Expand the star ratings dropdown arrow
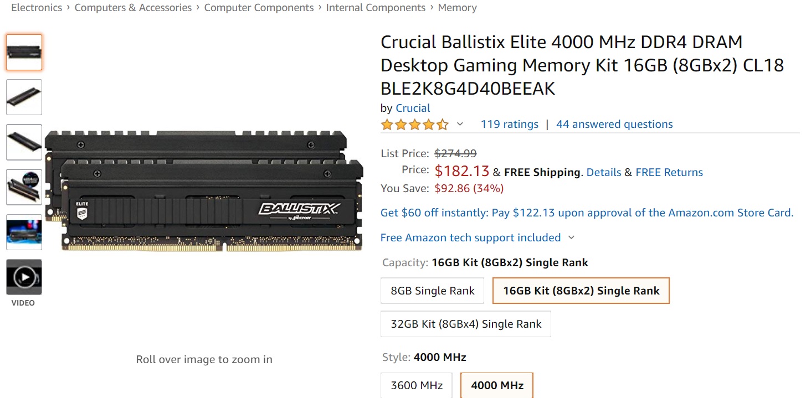811x398 pixels. [x=460, y=125]
